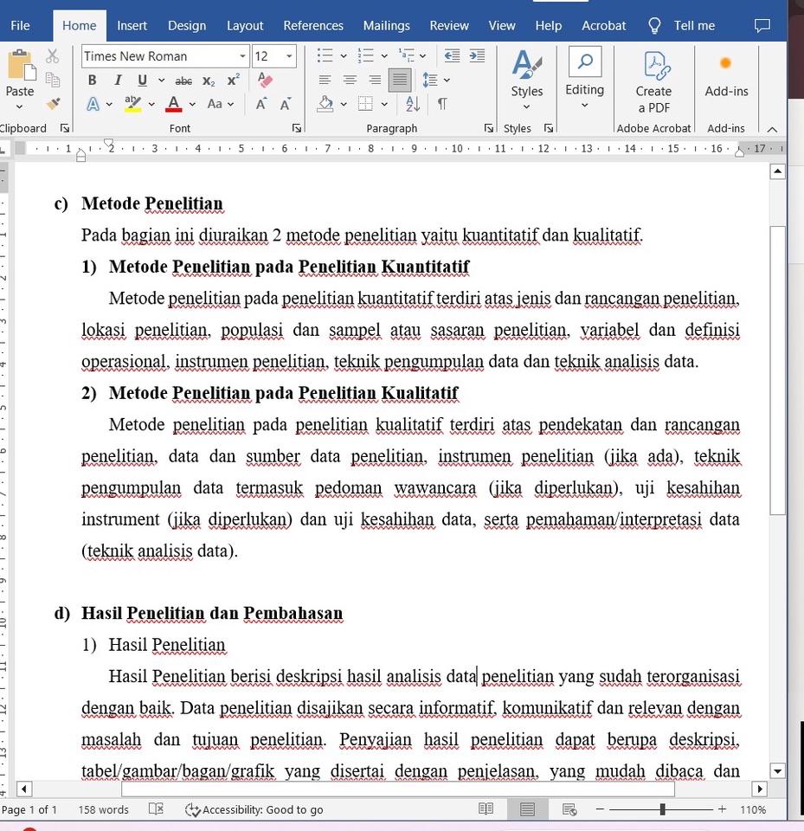This screenshot has height=831, width=804.
Task: Decrease font size with Shrink Font
Action: click(285, 104)
